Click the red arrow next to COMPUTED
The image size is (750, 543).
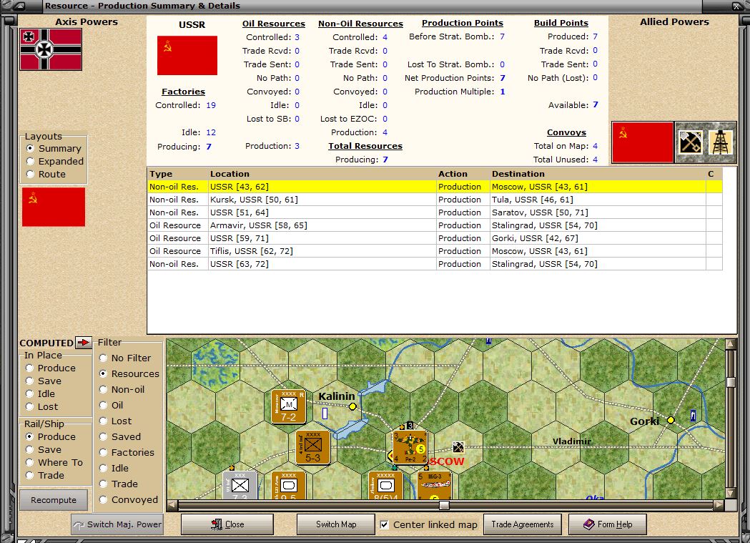coord(84,343)
